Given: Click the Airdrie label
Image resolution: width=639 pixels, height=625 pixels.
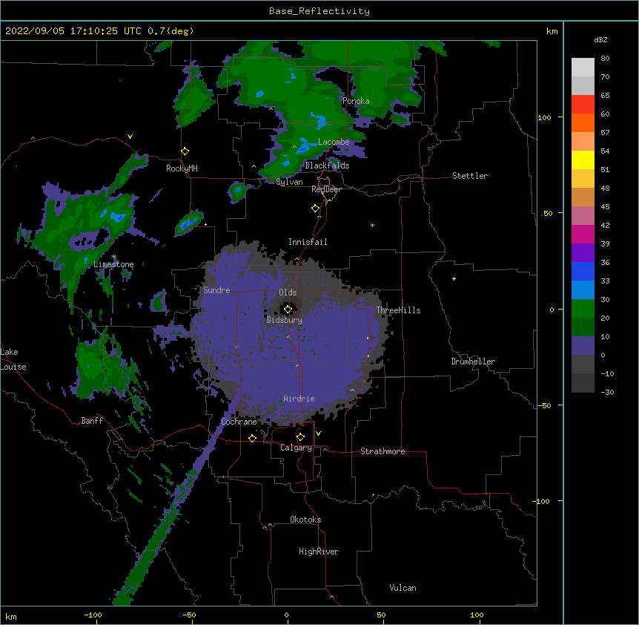Looking at the screenshot, I should [299, 399].
